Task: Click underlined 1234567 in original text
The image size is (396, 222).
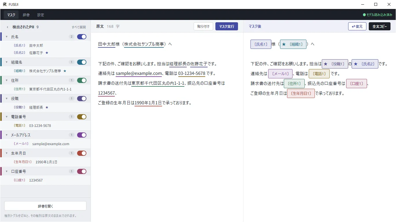Action: click(x=106, y=93)
